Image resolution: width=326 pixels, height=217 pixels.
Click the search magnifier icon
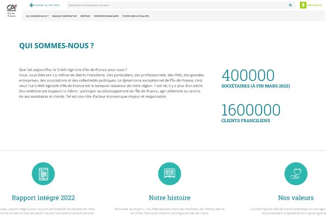pyautogui.click(x=290, y=5)
